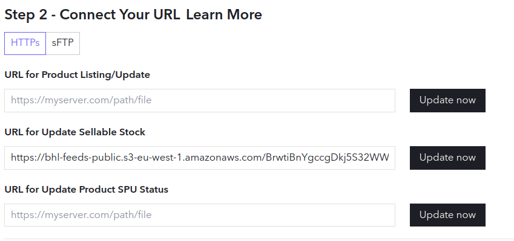Select the sFTP connection tab
The height and width of the screenshot is (241, 514).
click(62, 43)
